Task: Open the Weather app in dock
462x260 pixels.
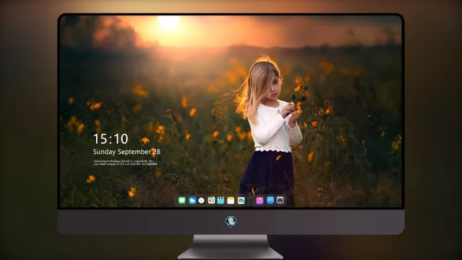Action: 192,200
